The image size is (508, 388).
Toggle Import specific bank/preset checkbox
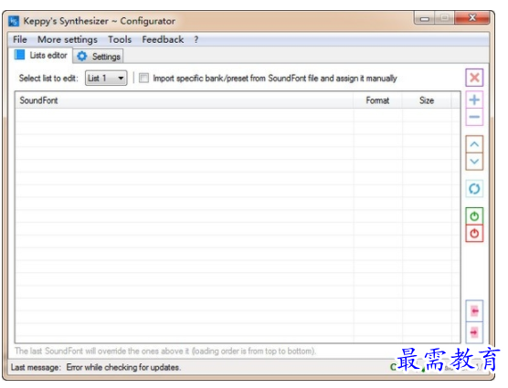tap(143, 78)
